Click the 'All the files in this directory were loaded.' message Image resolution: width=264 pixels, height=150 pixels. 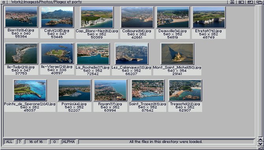tap(166, 142)
